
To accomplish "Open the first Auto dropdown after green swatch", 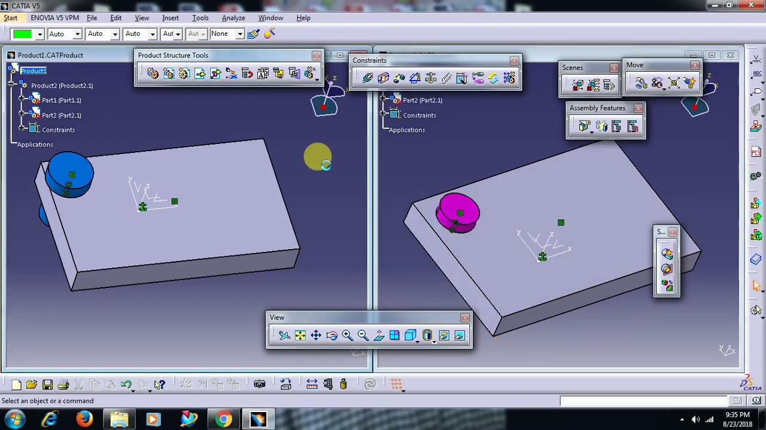I will [x=77, y=34].
